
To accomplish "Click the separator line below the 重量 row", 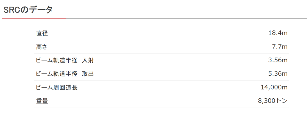I will point(161,108).
